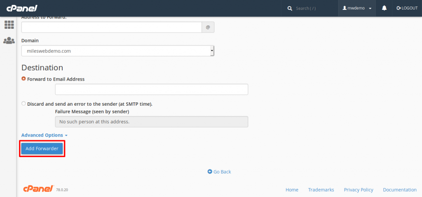This screenshot has height=197, width=422.
Task: Click the search magnifier icon
Action: click(x=290, y=8)
